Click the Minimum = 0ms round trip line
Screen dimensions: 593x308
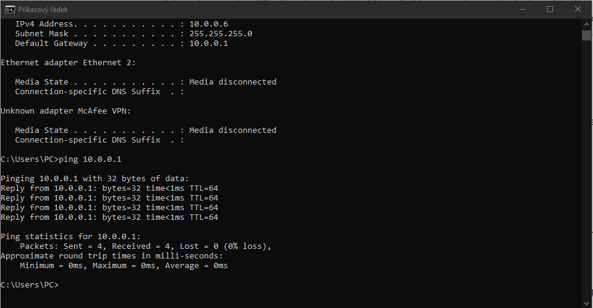click(x=123, y=266)
